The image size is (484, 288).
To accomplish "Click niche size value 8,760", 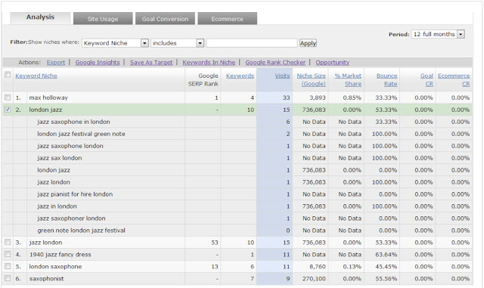I will 318,267.
